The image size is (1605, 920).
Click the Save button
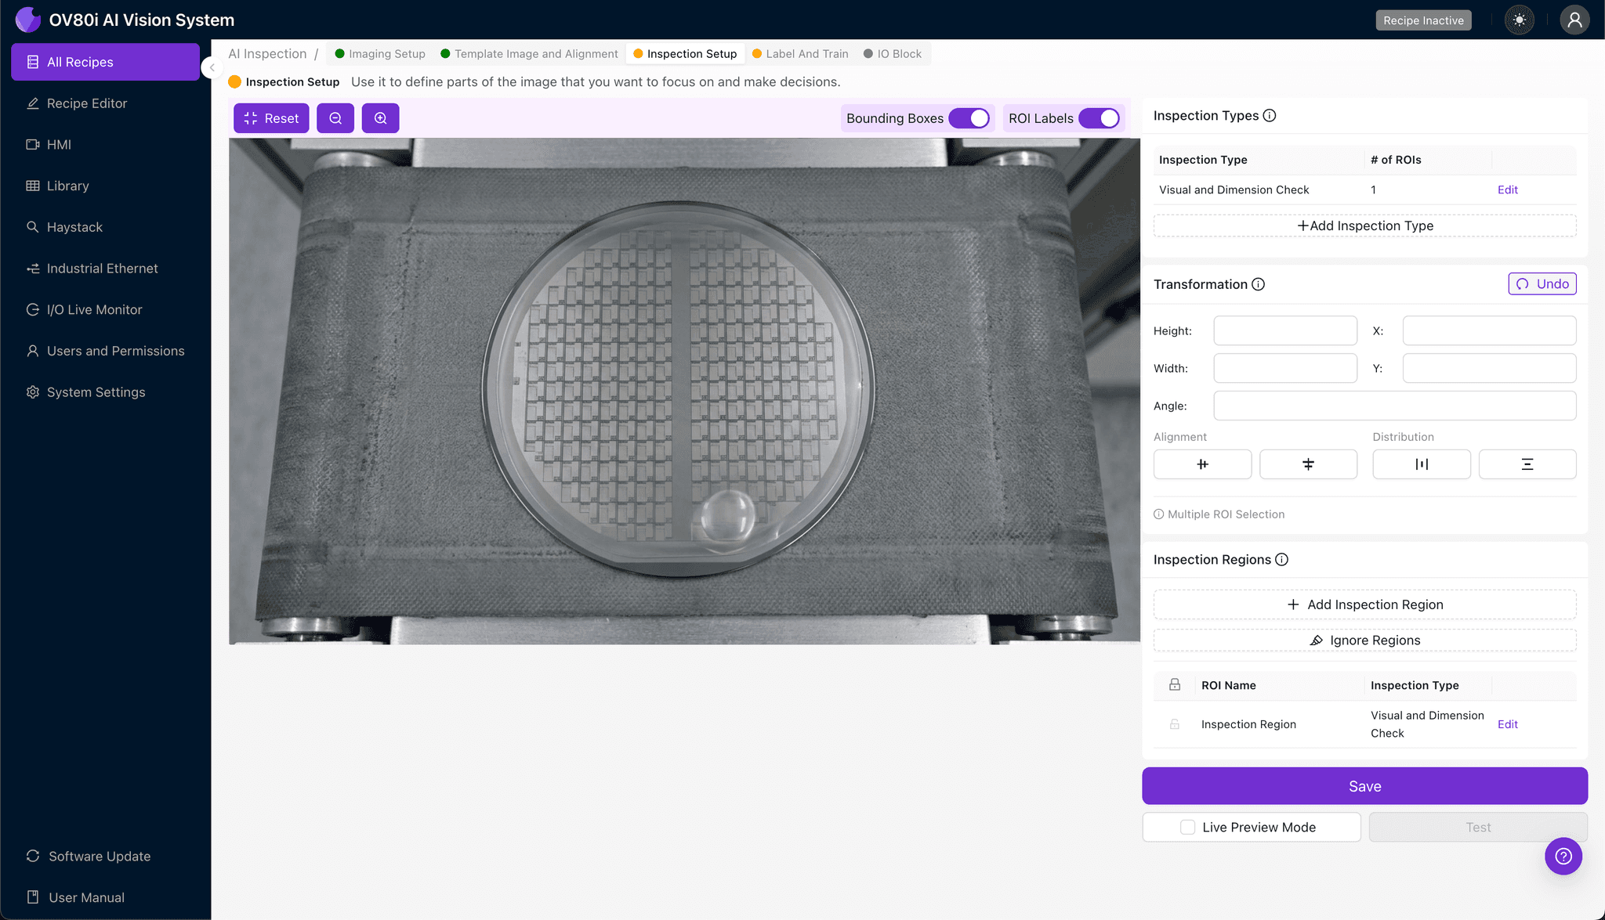tap(1365, 786)
